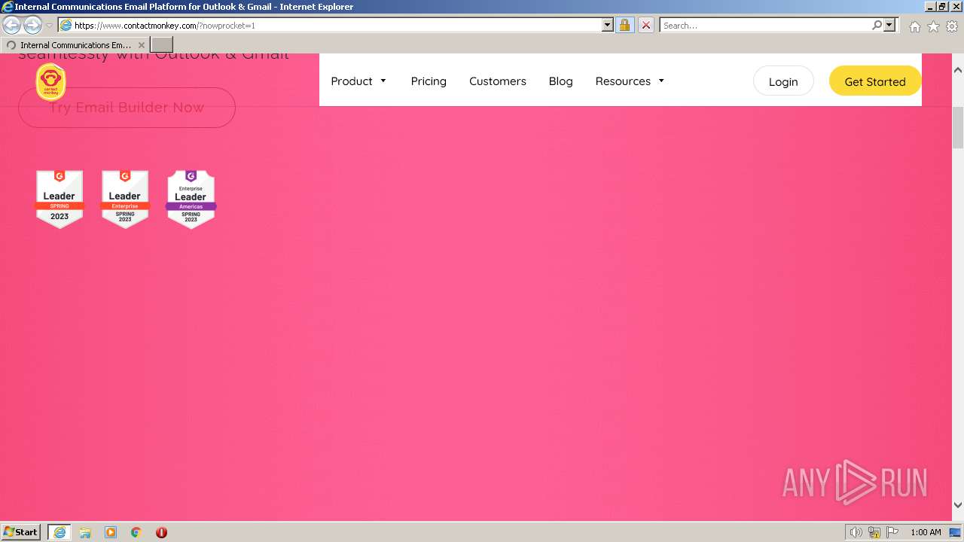Click the red Opera taskbar icon

tap(161, 532)
